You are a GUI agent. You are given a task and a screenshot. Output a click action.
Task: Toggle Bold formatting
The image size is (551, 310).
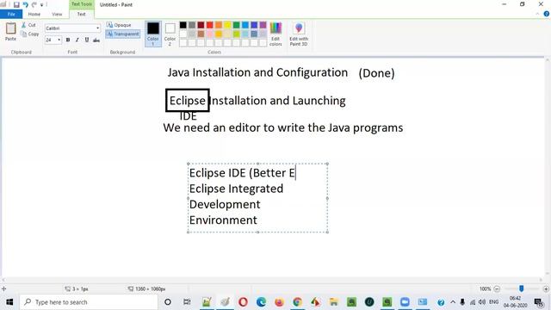(68, 40)
